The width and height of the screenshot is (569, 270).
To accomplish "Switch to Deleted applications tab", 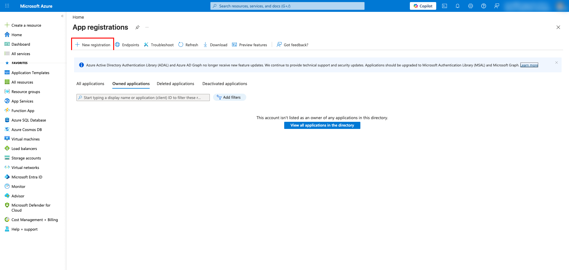I will 175,84.
